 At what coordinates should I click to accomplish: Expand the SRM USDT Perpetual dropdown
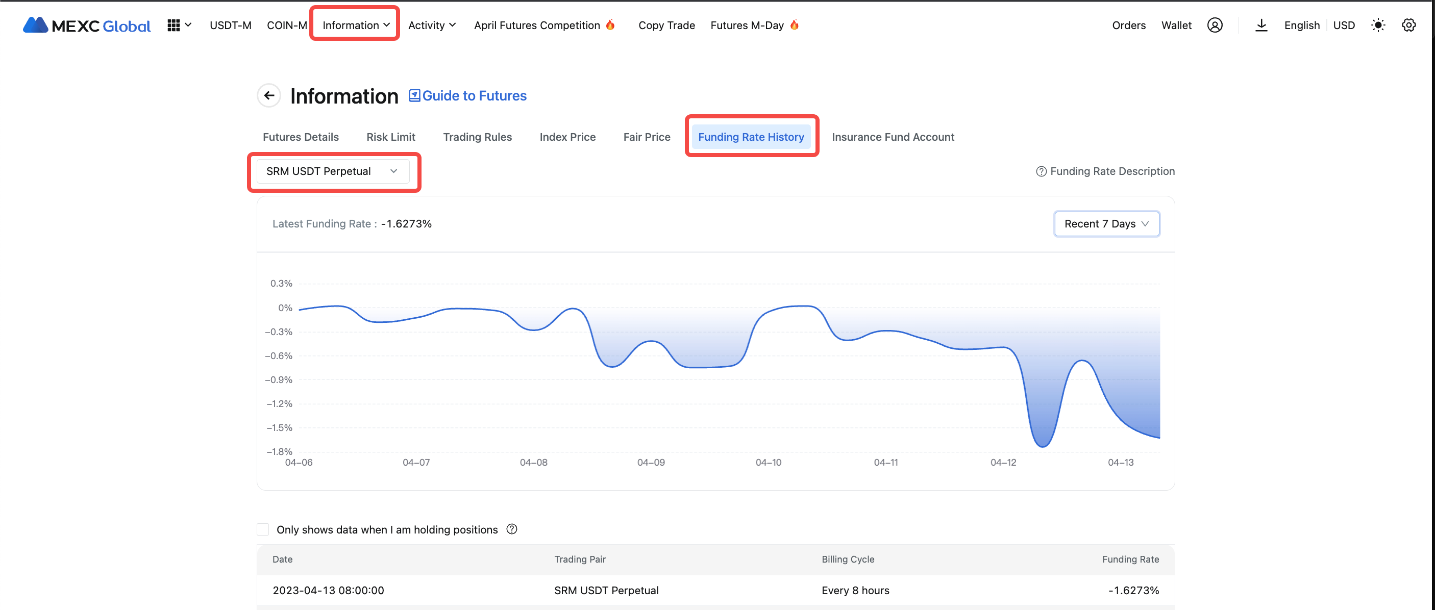tap(333, 171)
